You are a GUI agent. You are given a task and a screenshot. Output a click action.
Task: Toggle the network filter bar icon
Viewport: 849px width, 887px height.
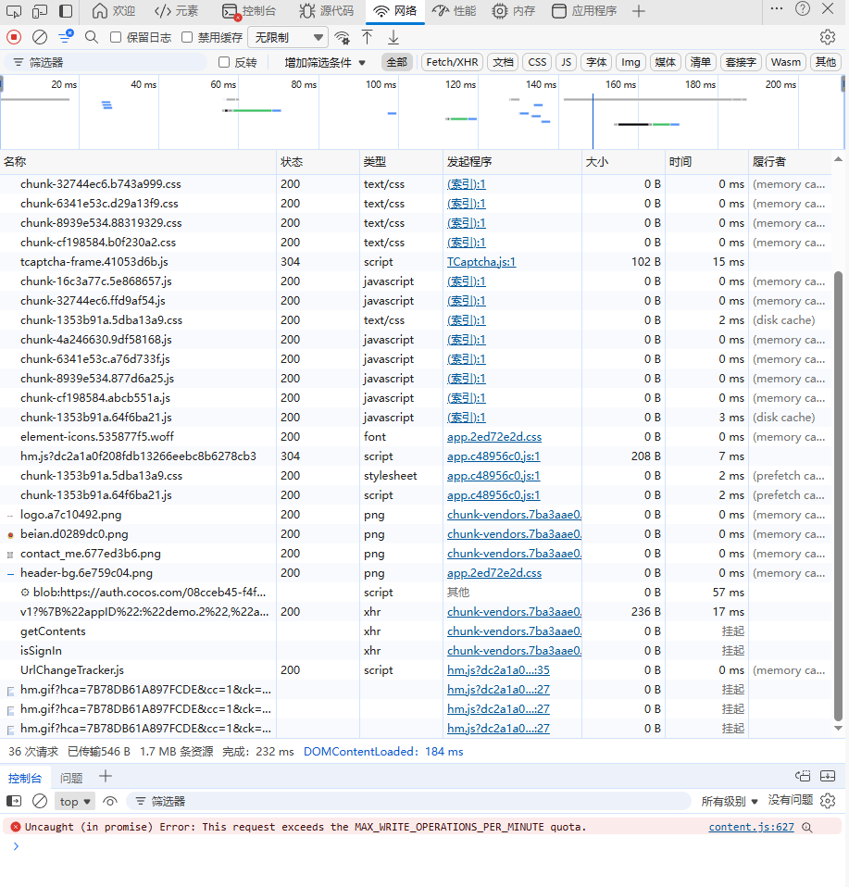pyautogui.click(x=66, y=37)
